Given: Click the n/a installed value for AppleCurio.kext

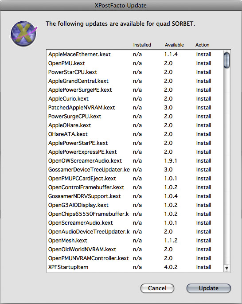Looking at the screenshot, I should pyautogui.click(x=137, y=99).
